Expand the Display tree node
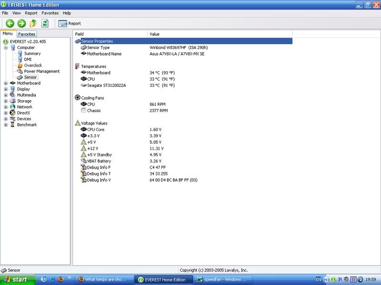 click(x=6, y=89)
